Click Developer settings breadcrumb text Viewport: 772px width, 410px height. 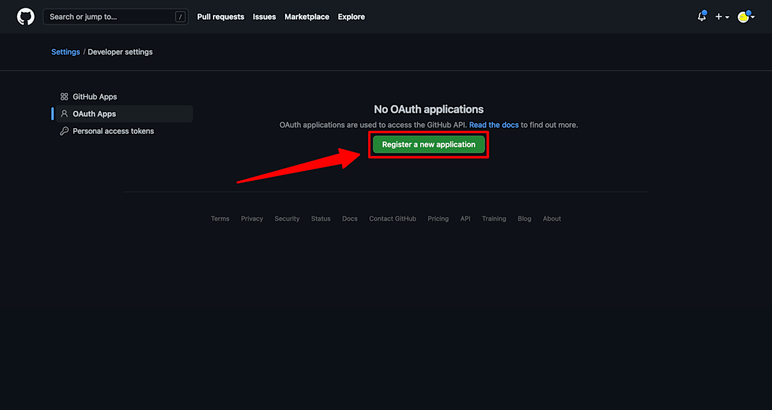[x=120, y=51]
